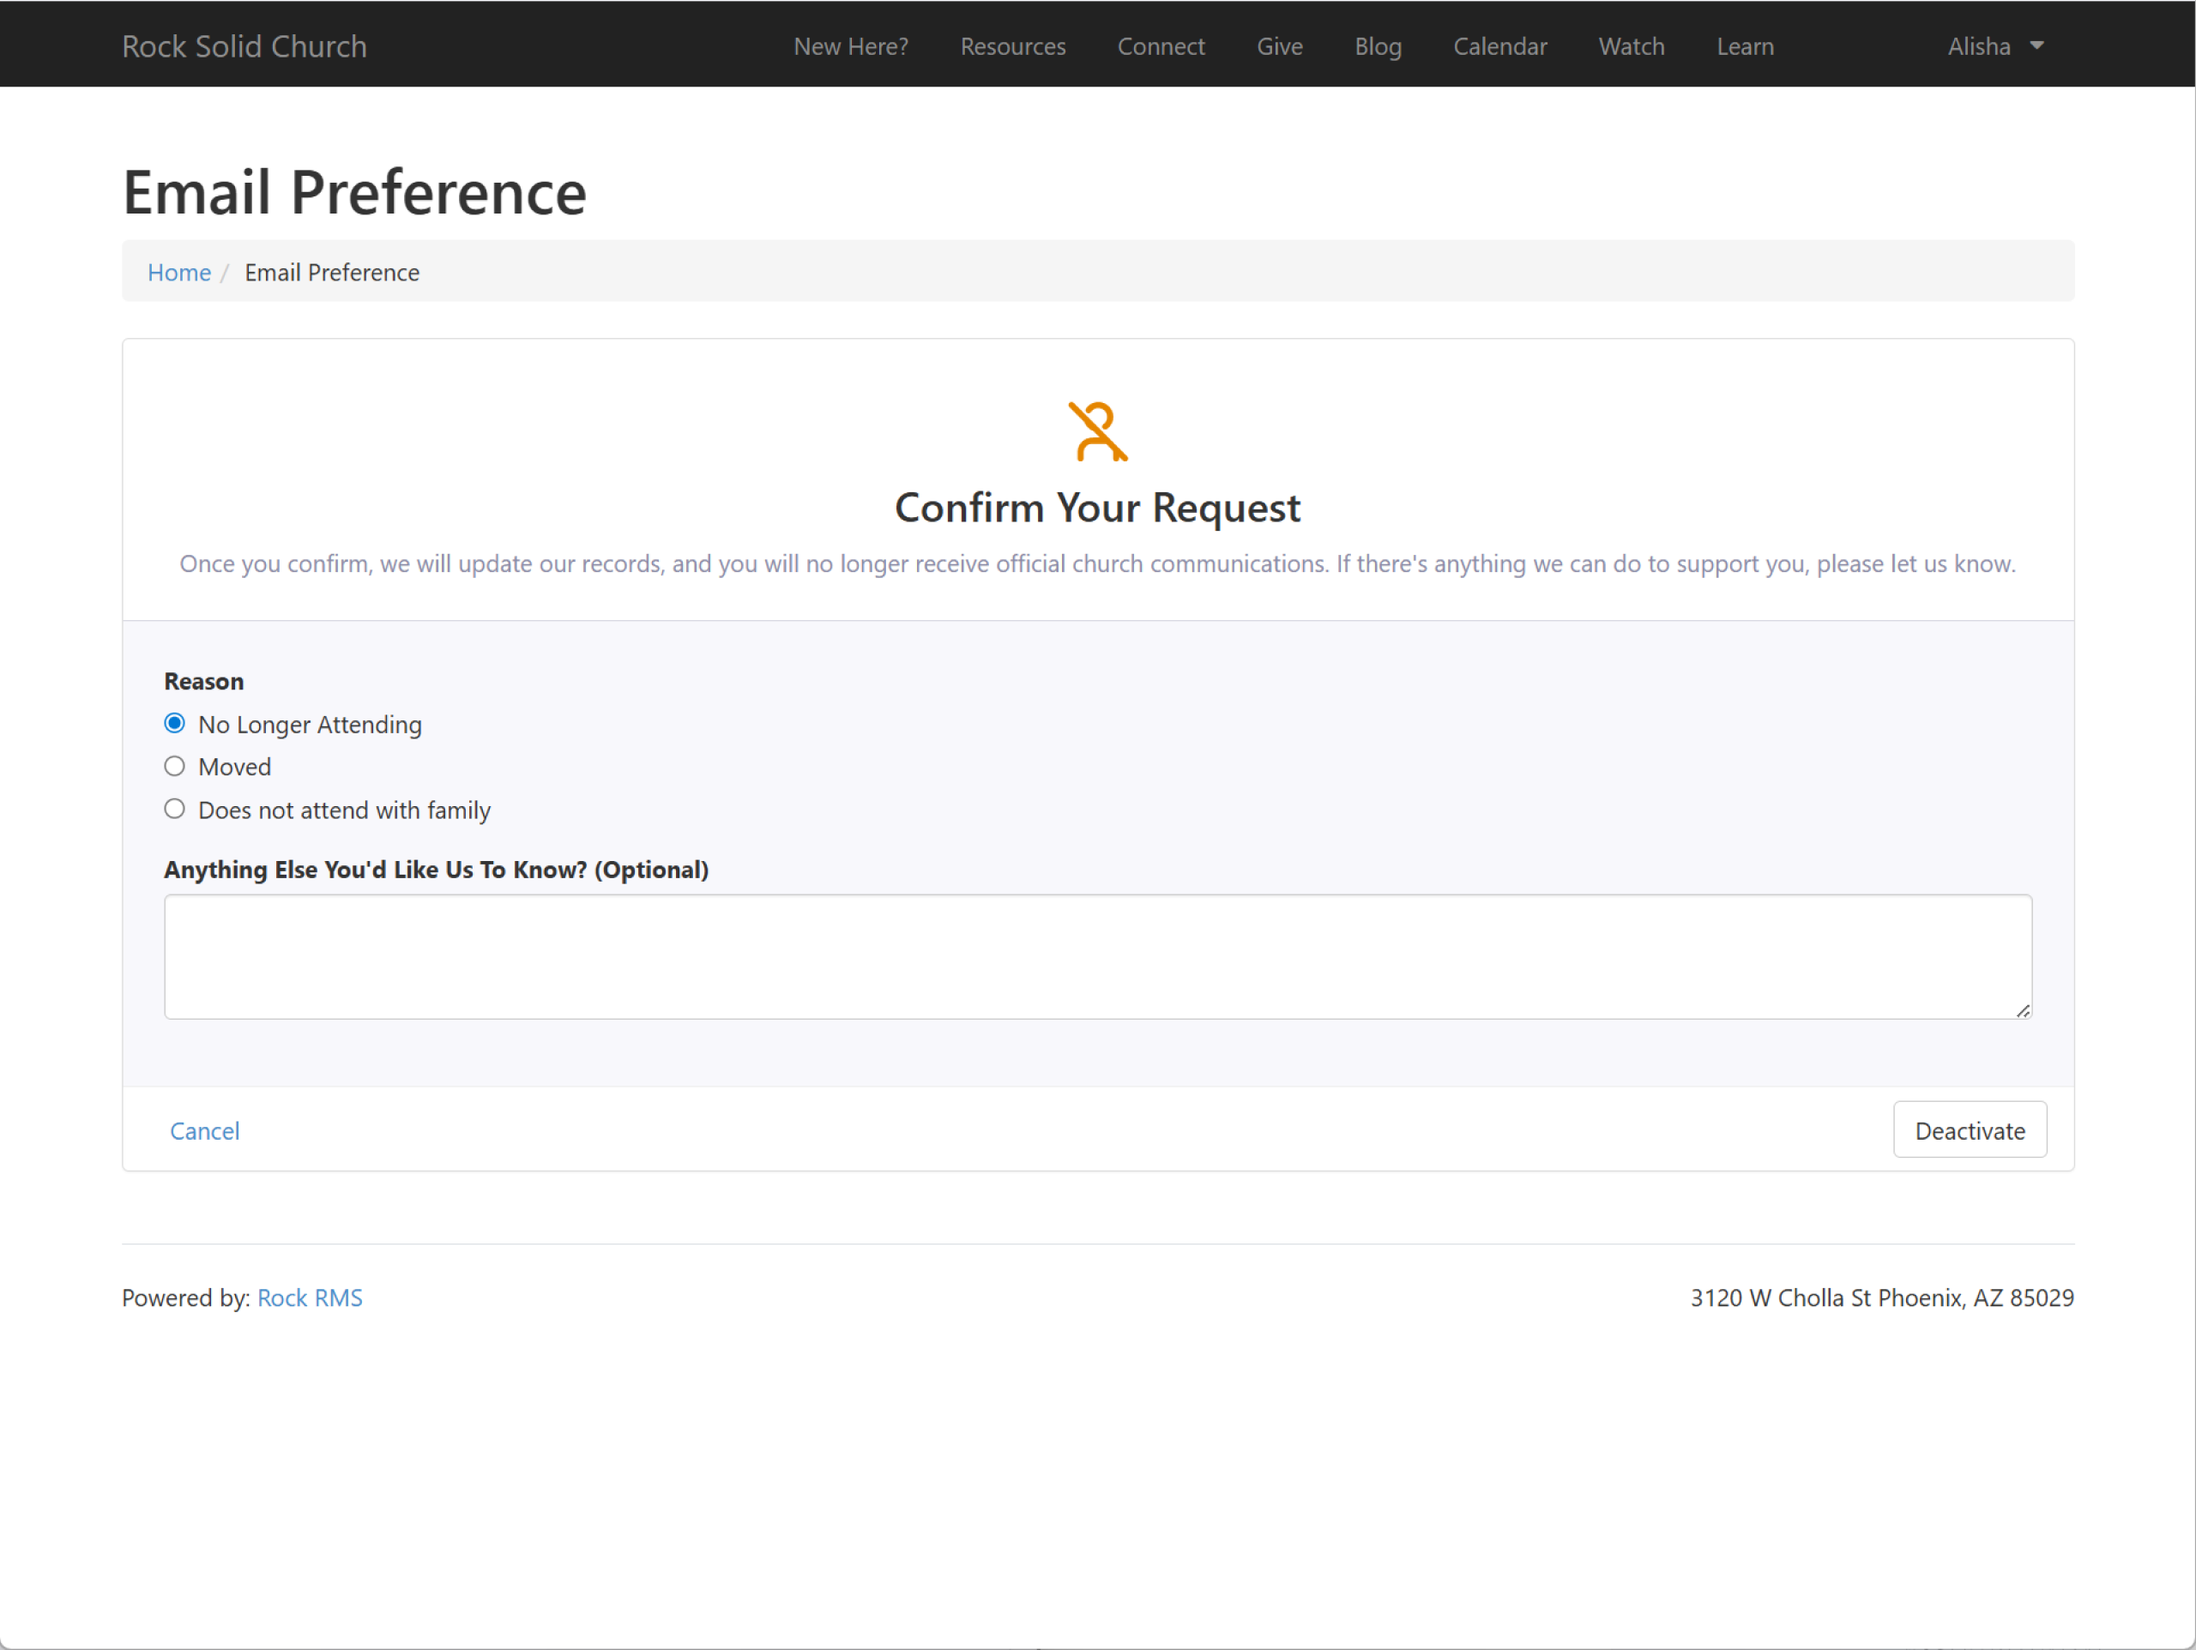Click Home in the breadcrumb
This screenshot has width=2196, height=1650.
tap(178, 272)
